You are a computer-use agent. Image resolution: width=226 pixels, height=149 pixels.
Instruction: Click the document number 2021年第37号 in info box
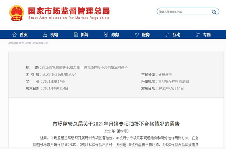pos(53,82)
